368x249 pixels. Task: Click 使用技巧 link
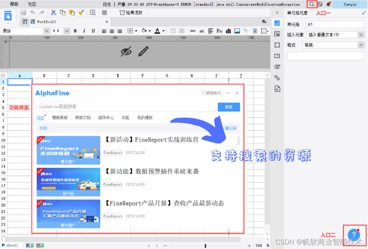pos(211,93)
